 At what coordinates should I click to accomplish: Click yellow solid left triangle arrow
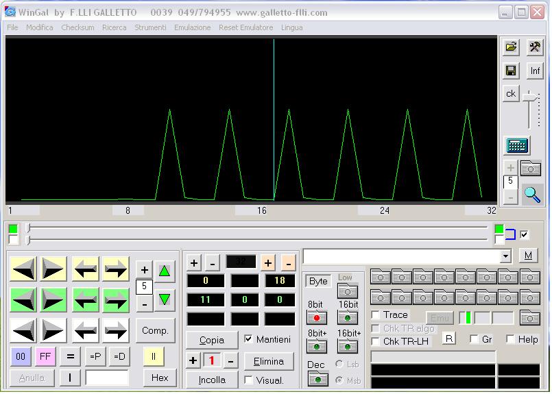(x=23, y=269)
